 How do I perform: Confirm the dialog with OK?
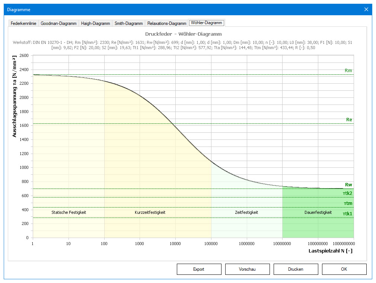[344, 269]
